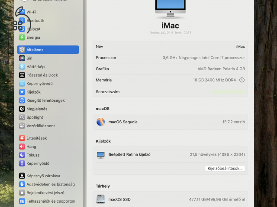
Task: Click the macOS section heading
Action: tap(103, 109)
